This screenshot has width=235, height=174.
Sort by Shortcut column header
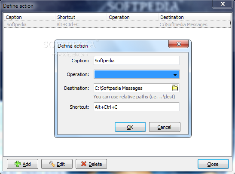[81, 17]
